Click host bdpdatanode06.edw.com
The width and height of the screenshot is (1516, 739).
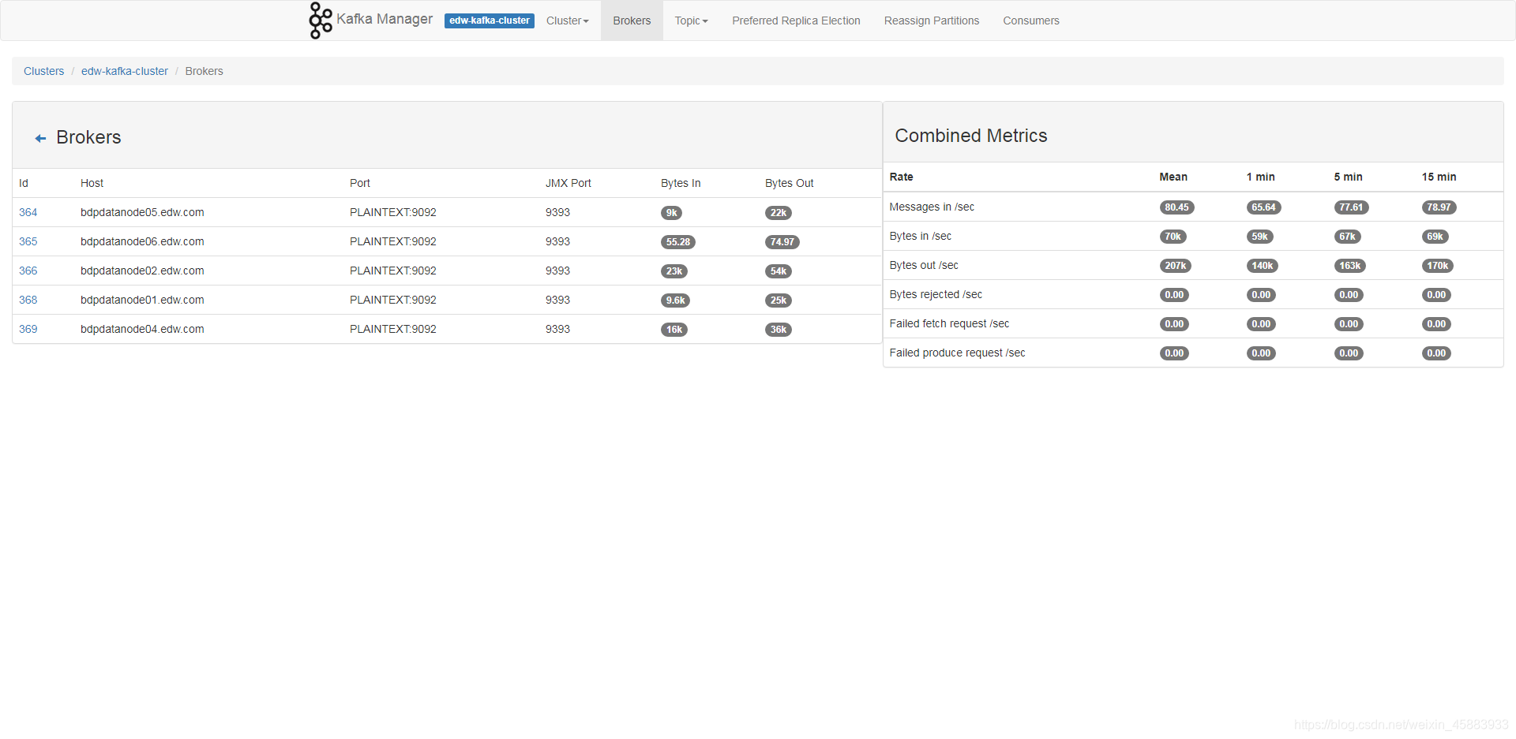142,241
